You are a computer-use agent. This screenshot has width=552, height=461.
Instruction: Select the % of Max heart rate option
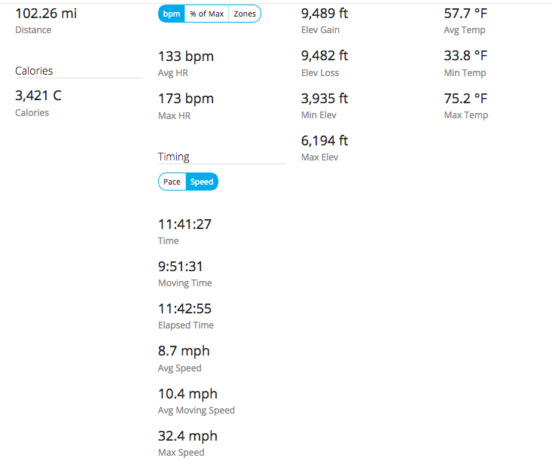click(206, 14)
